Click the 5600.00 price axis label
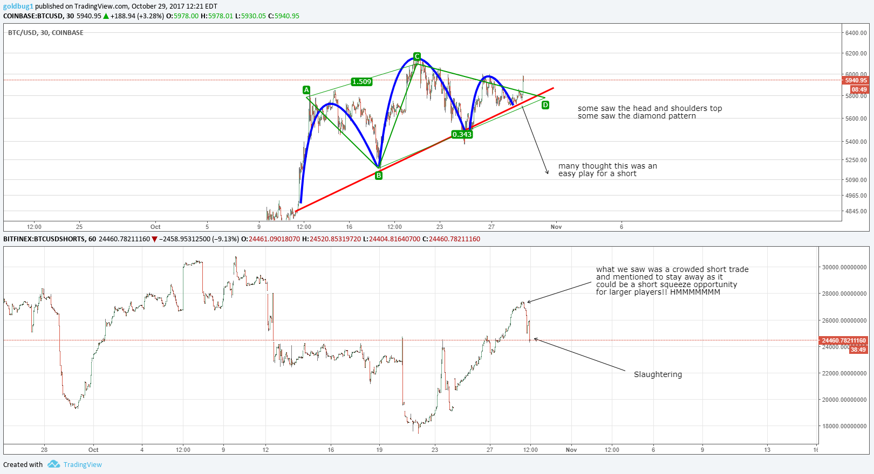The image size is (874, 474). coord(856,119)
